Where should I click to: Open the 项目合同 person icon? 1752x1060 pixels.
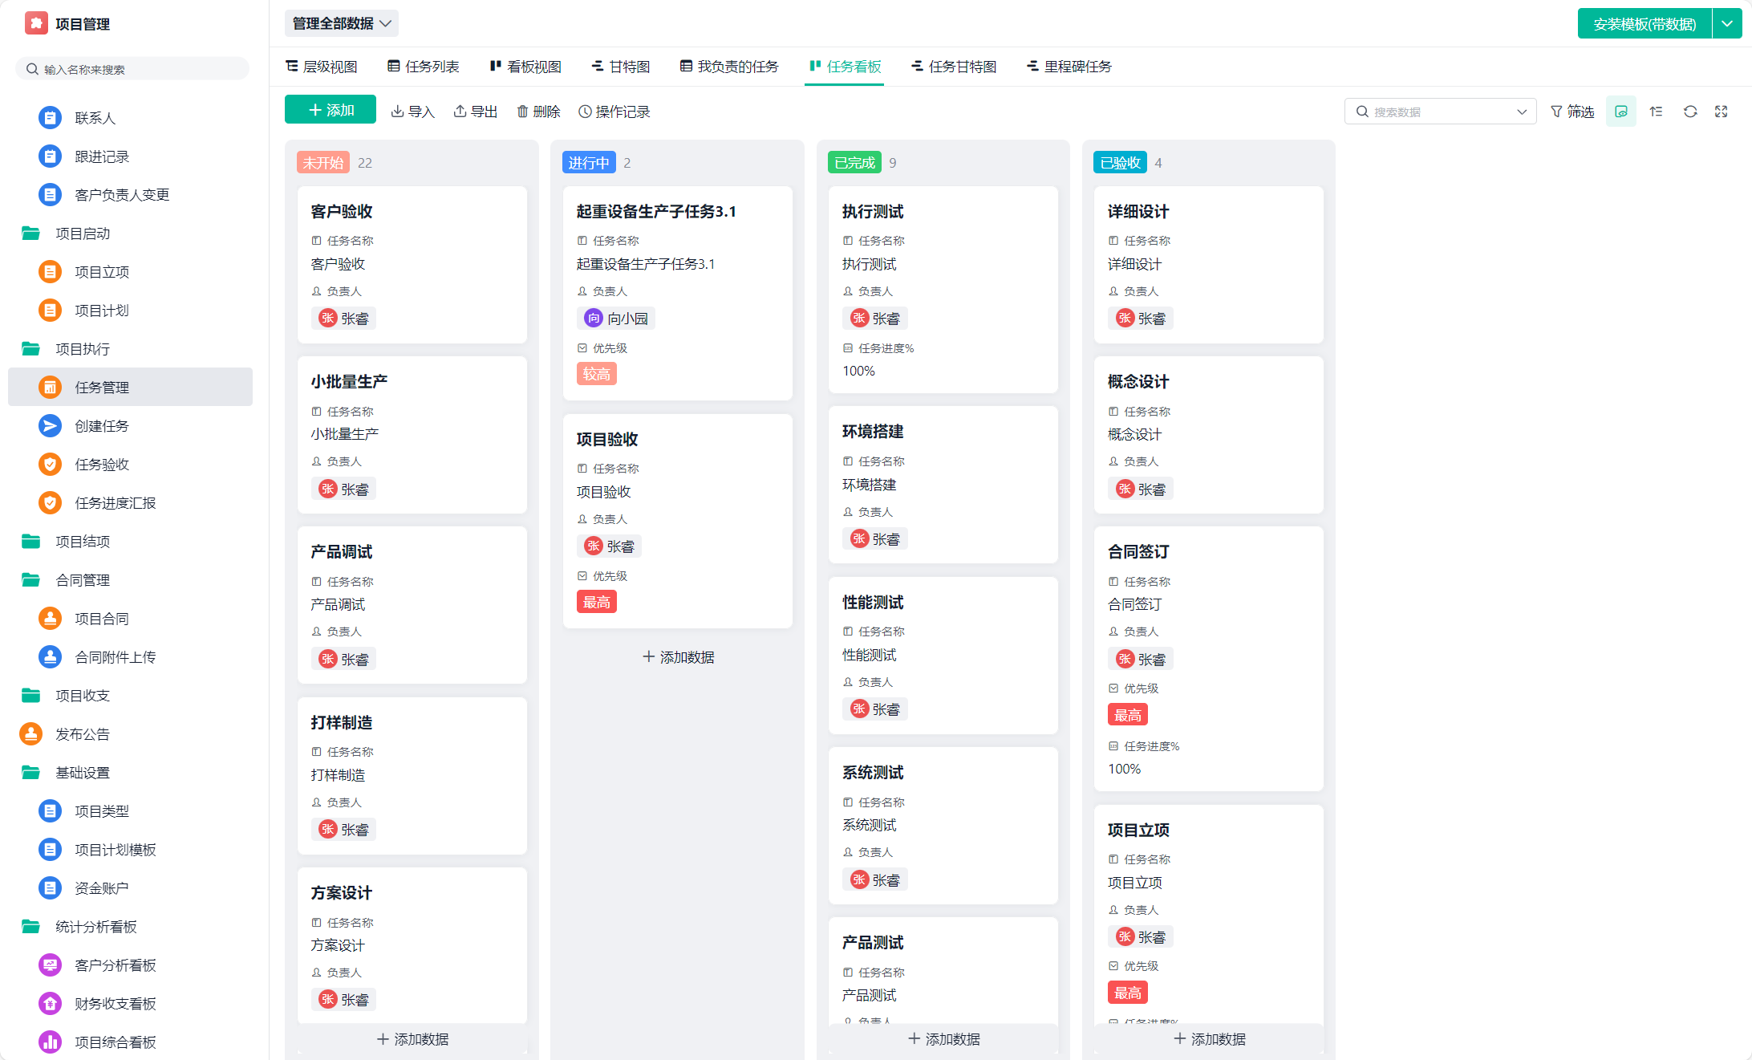(x=50, y=619)
